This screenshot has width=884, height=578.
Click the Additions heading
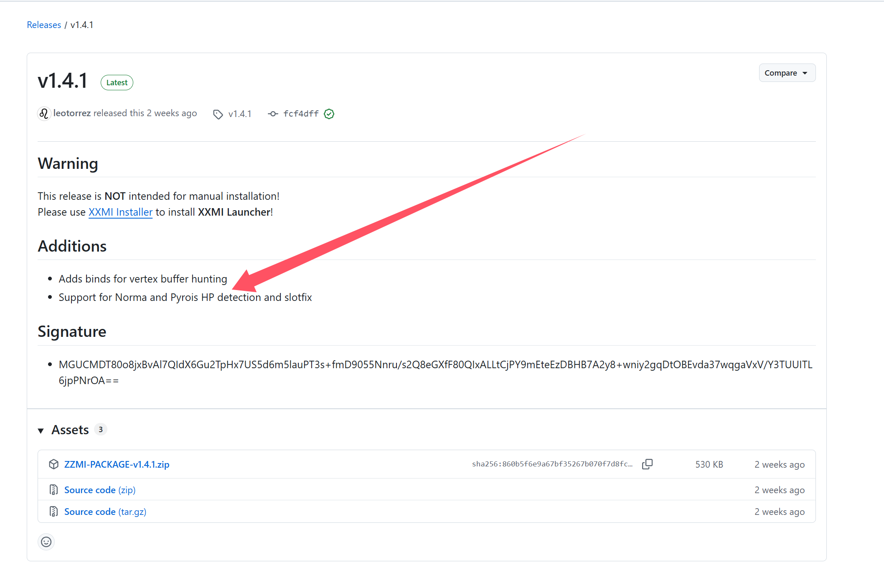[x=72, y=246]
